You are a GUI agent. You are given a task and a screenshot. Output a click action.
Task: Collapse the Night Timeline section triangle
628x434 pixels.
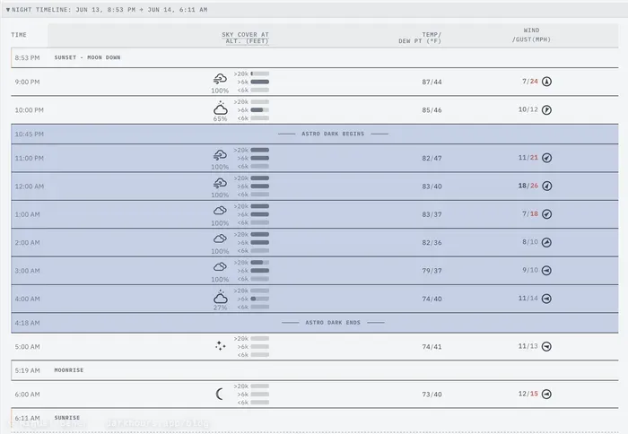coord(7,10)
